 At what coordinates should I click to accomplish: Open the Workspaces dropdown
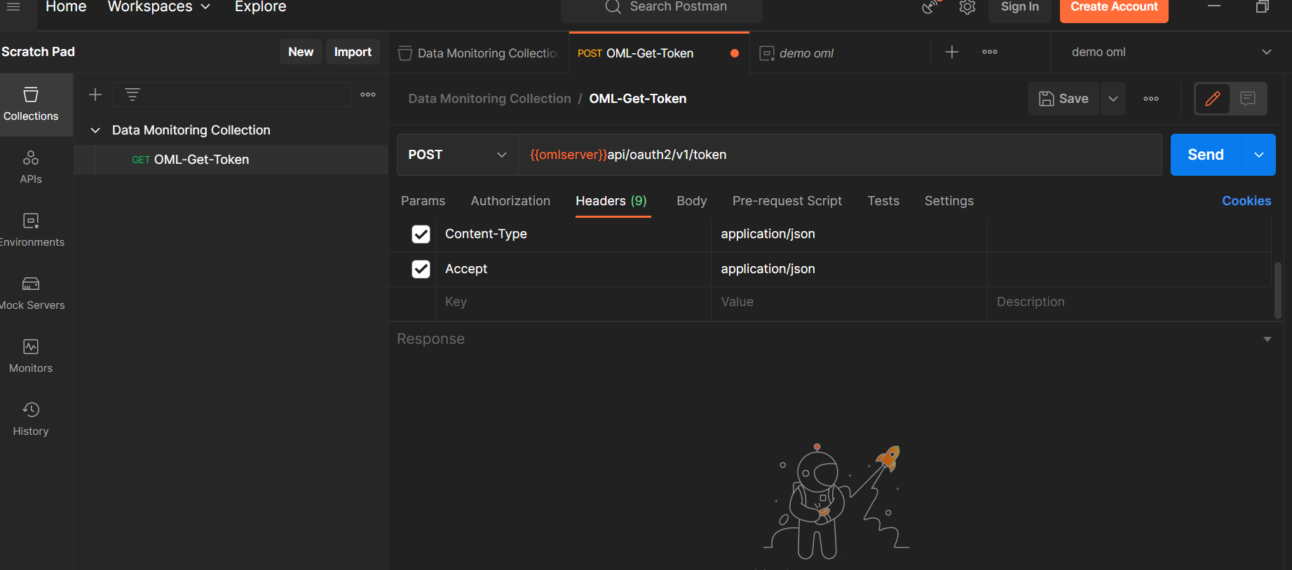(159, 7)
